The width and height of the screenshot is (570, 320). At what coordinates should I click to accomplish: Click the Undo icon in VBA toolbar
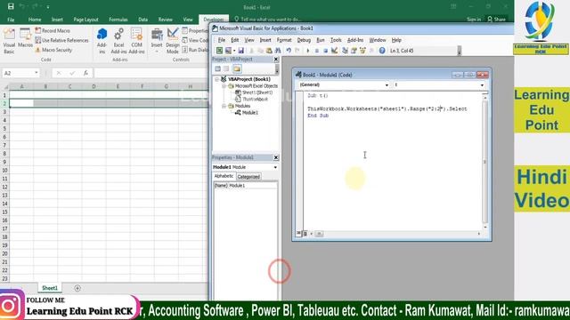[x=289, y=51]
